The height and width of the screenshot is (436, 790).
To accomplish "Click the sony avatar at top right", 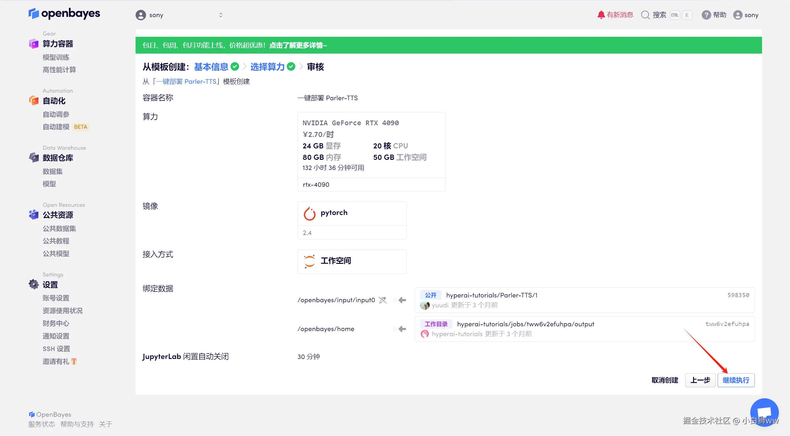I will (737, 15).
